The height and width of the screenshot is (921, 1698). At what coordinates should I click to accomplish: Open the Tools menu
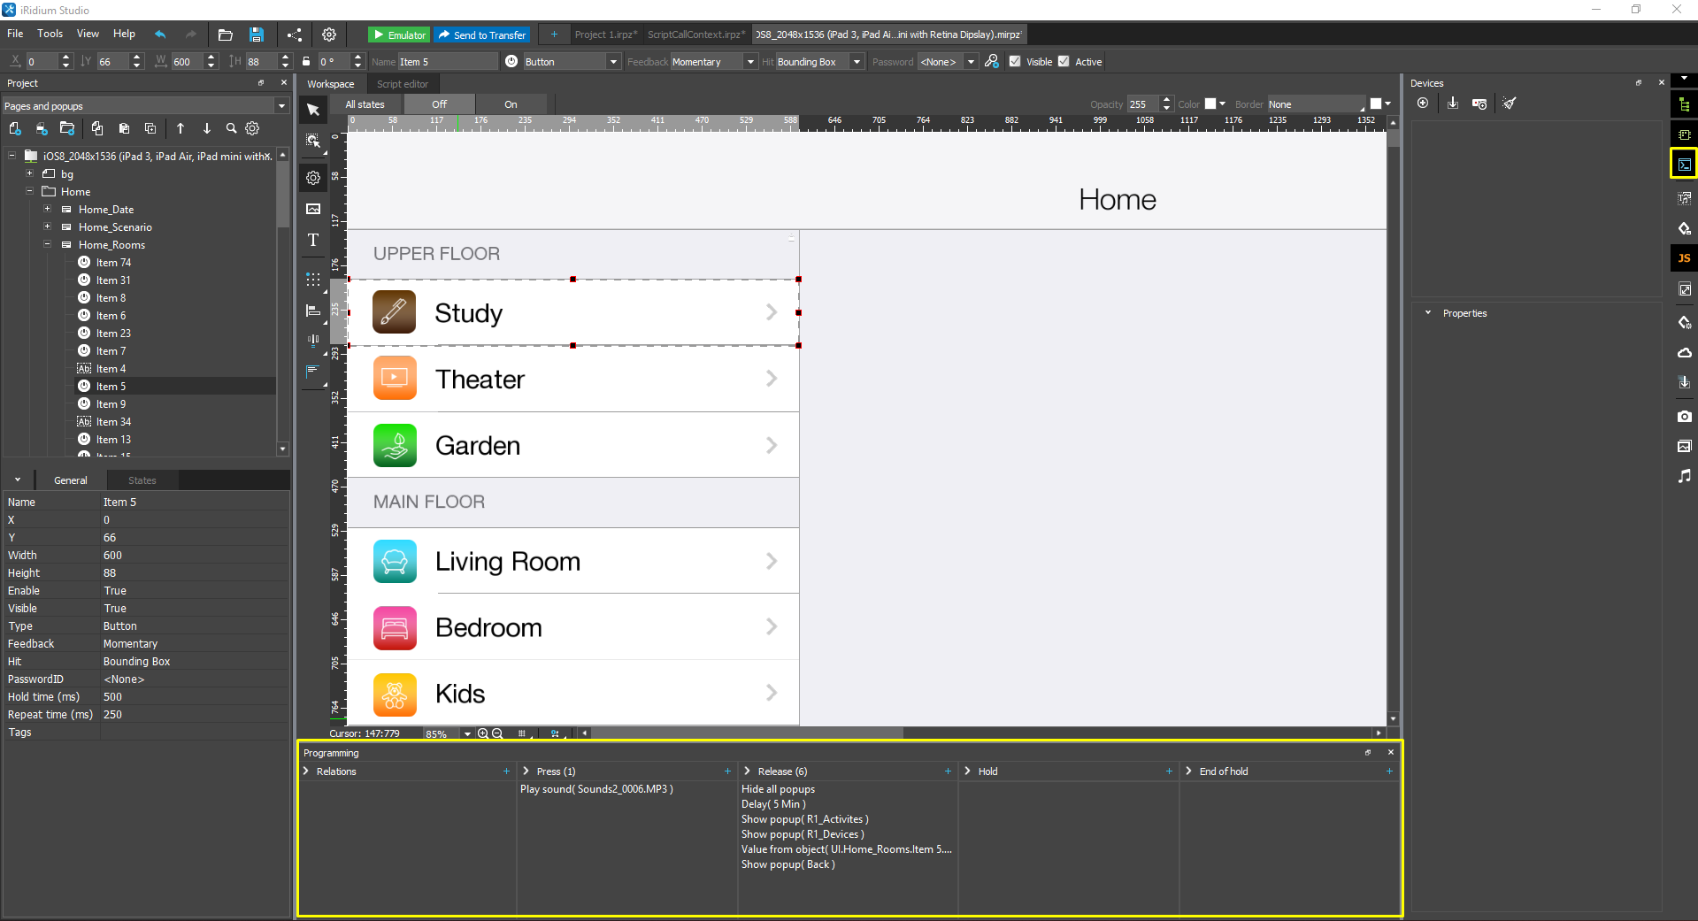coord(50,34)
